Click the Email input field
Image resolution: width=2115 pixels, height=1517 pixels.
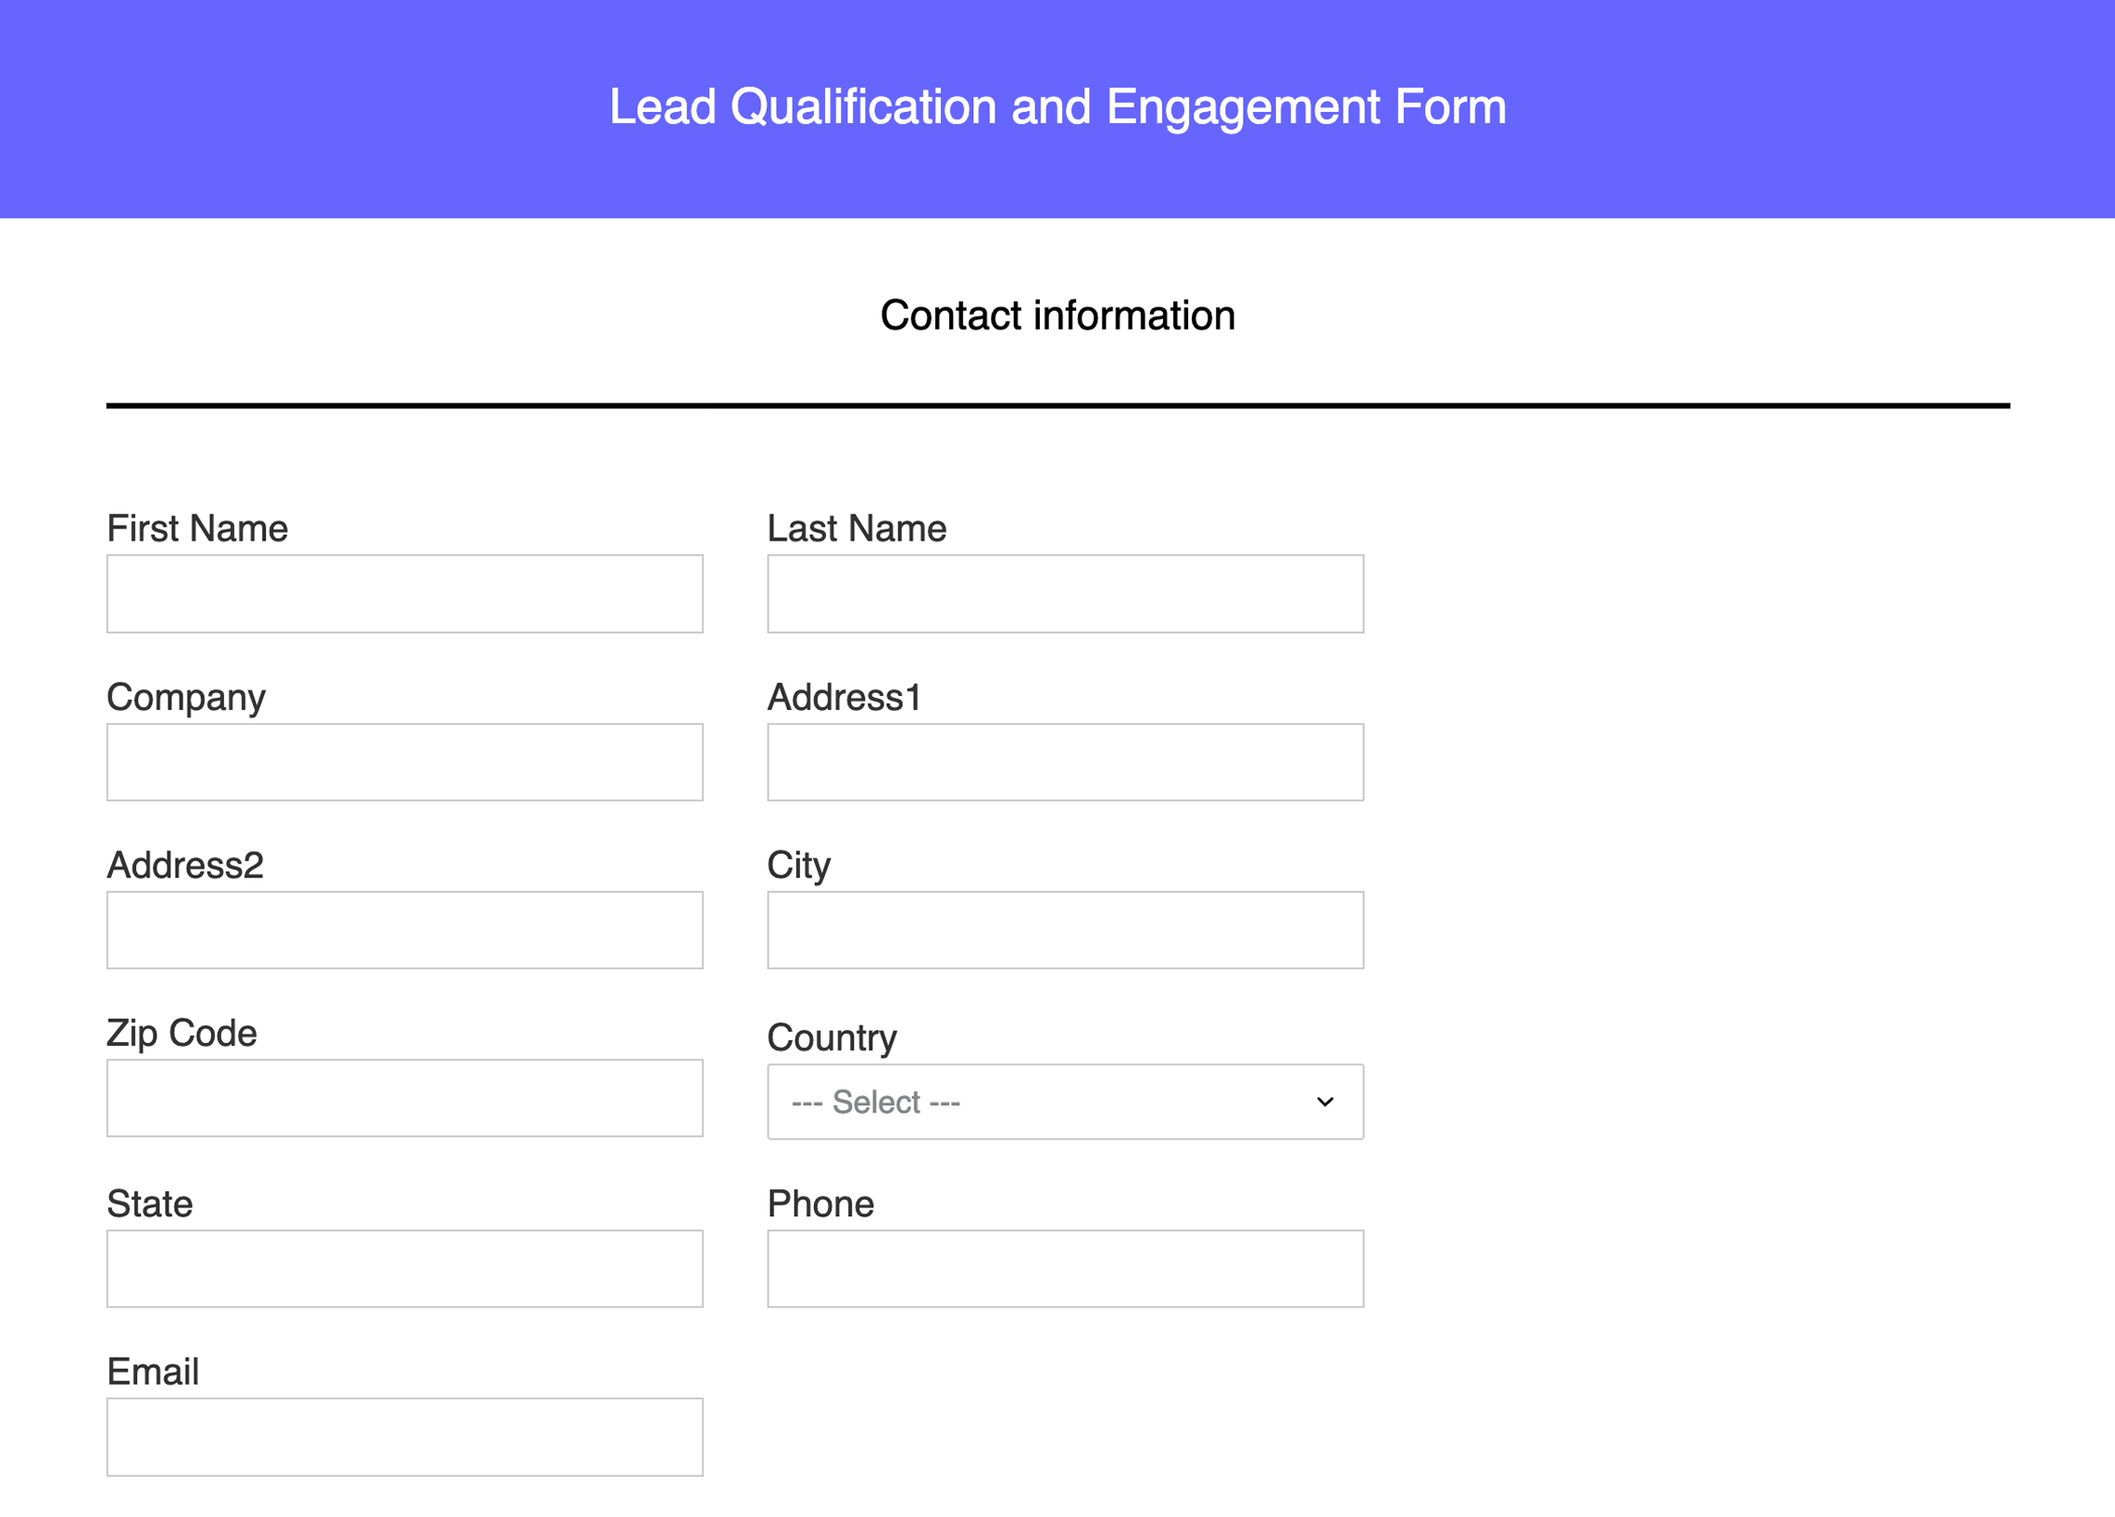coord(404,1436)
